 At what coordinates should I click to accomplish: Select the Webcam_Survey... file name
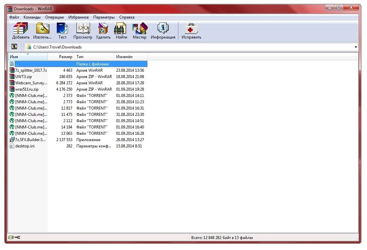(31, 83)
